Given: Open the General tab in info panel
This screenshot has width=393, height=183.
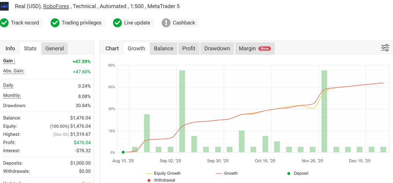Looking at the screenshot, I should pos(54,48).
